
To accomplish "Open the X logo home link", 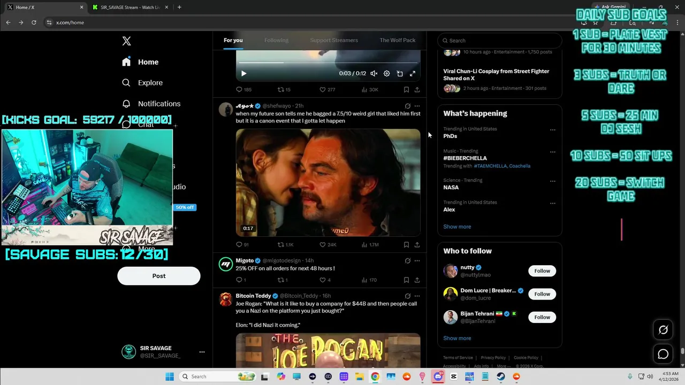I will [x=126, y=41].
